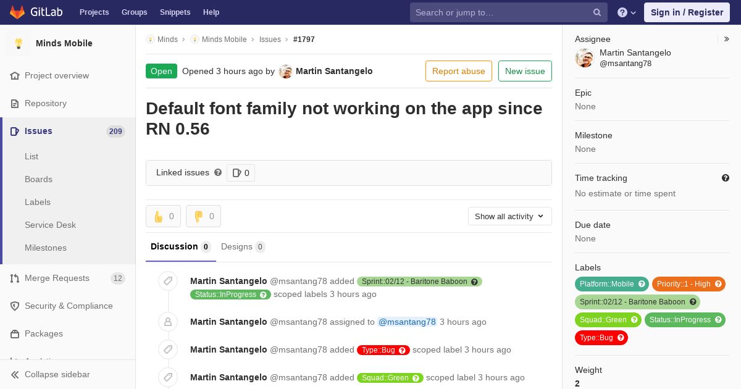Viewport: 741px width, 389px height.
Task: Click the linked issues count badge
Action: point(241,173)
